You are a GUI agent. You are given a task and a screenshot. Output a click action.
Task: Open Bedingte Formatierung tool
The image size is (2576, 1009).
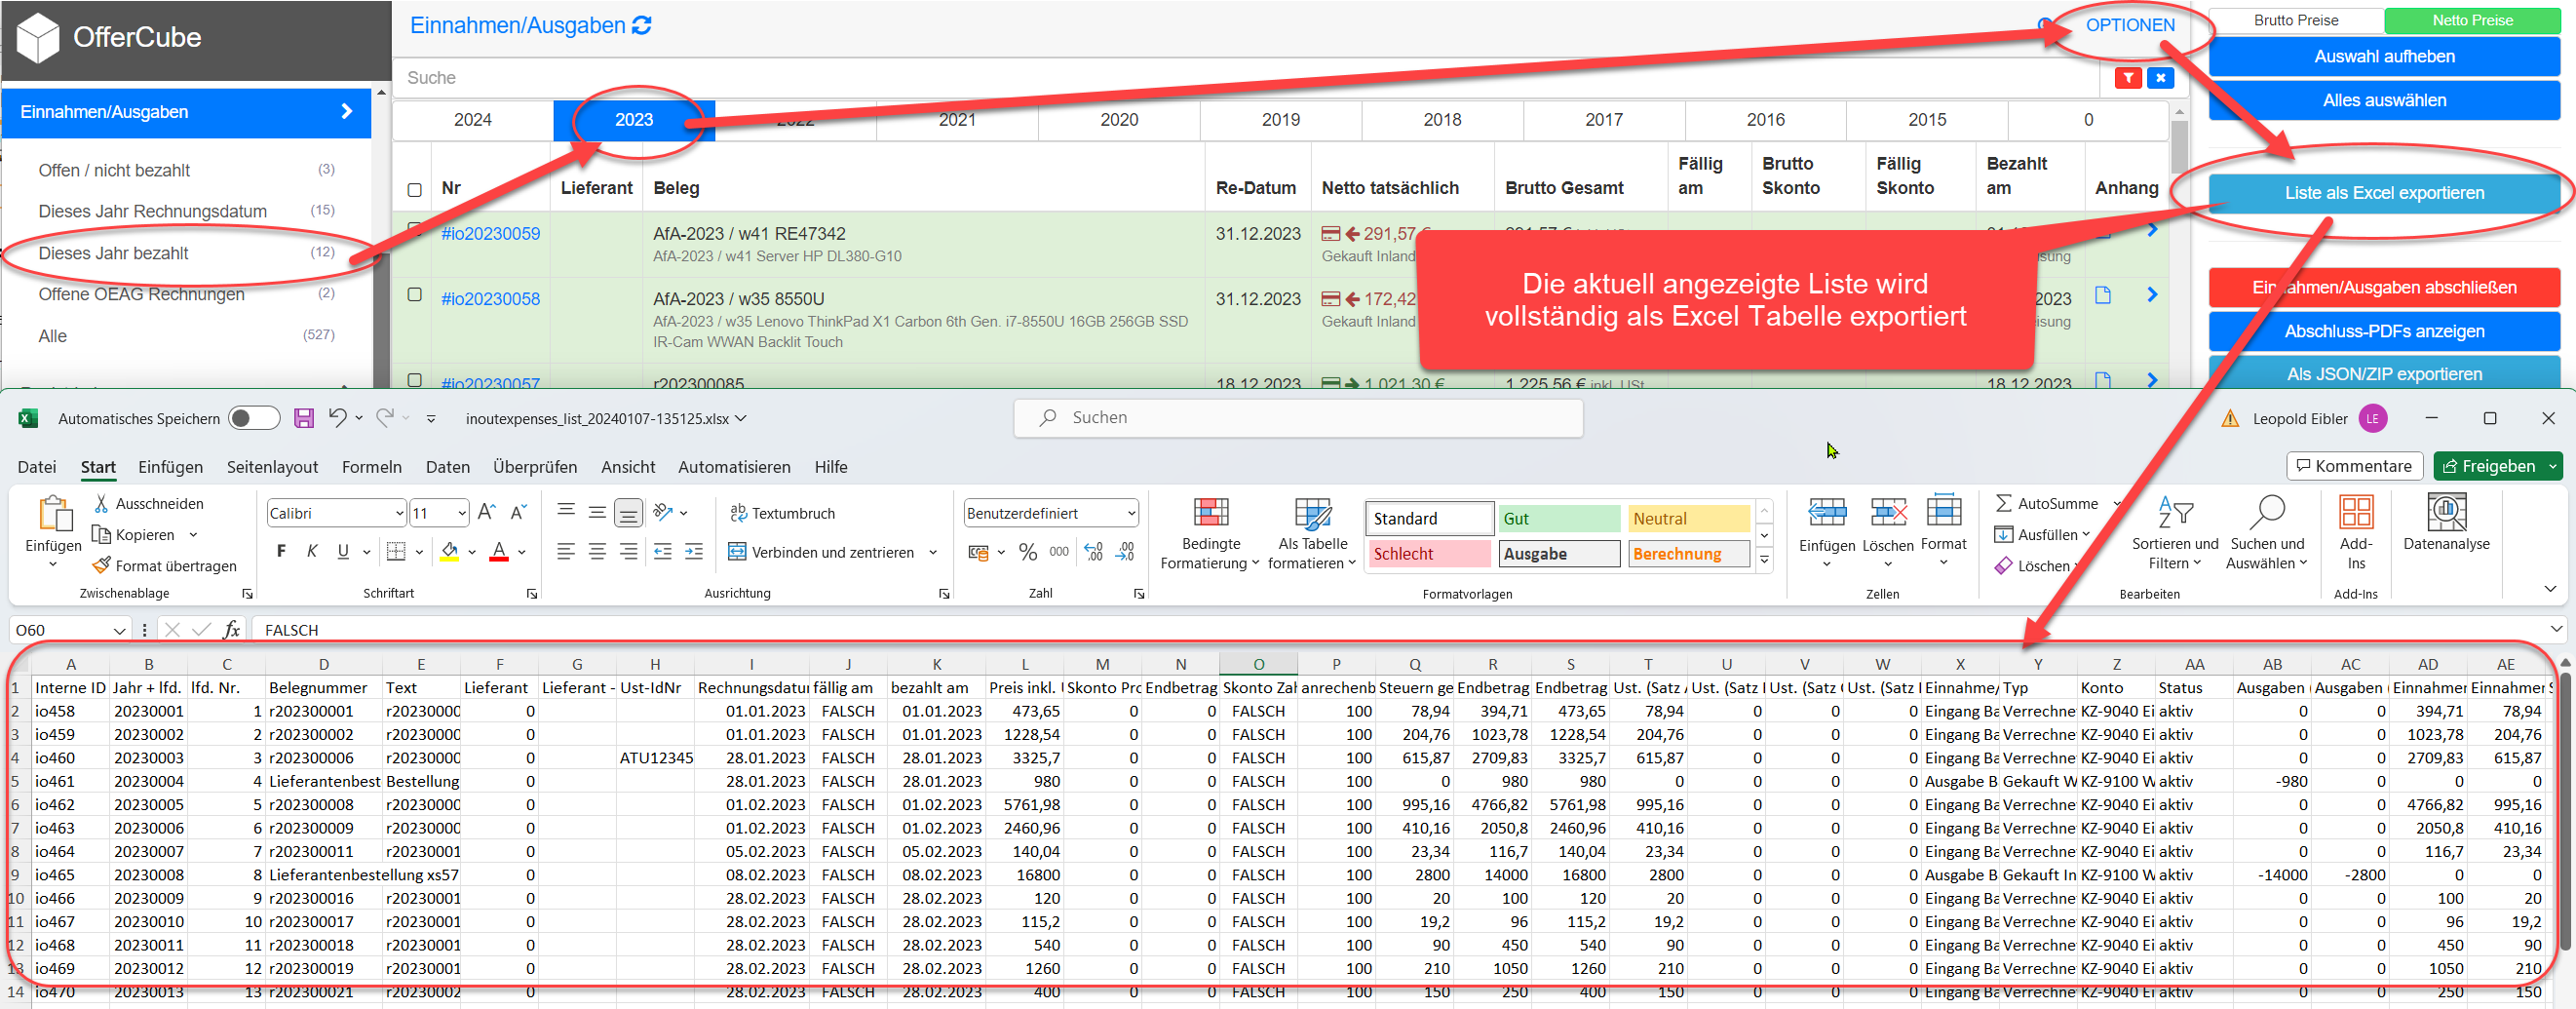[x=1210, y=534]
